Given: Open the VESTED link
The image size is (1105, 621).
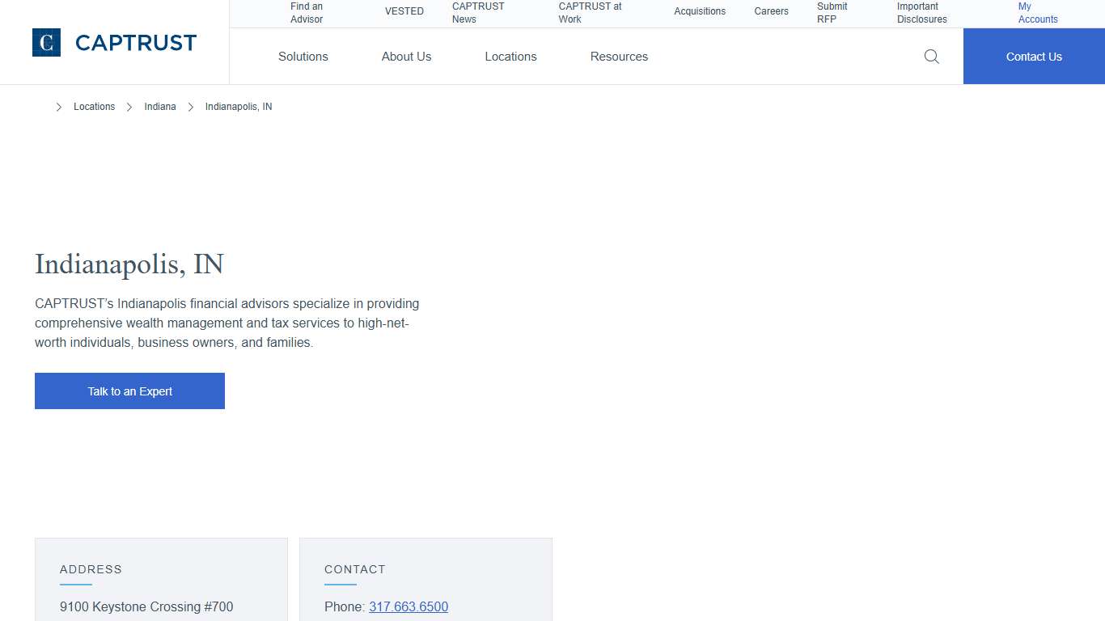Looking at the screenshot, I should [x=404, y=11].
